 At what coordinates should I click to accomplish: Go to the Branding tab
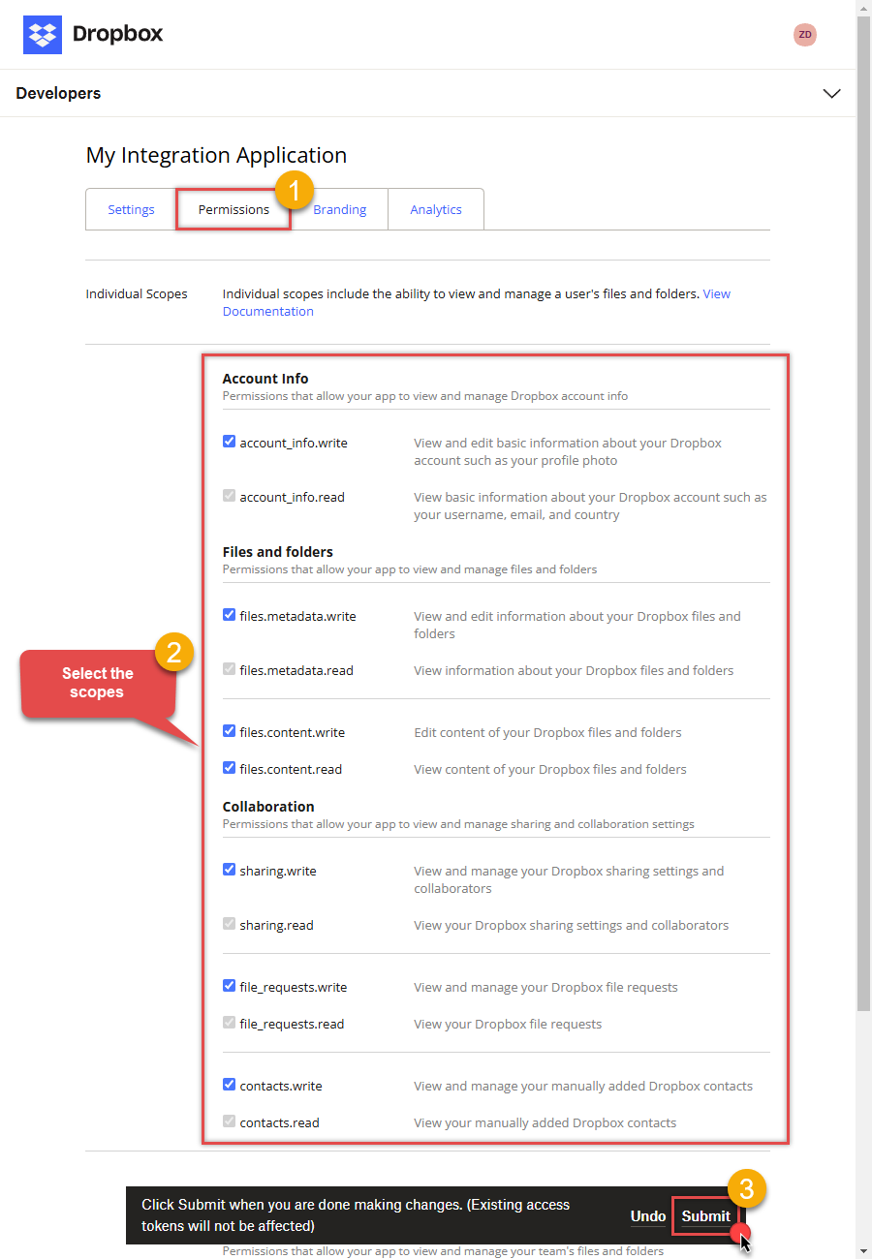pos(339,209)
